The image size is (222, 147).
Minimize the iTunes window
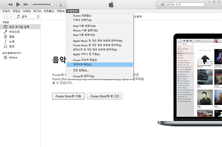(209, 2)
